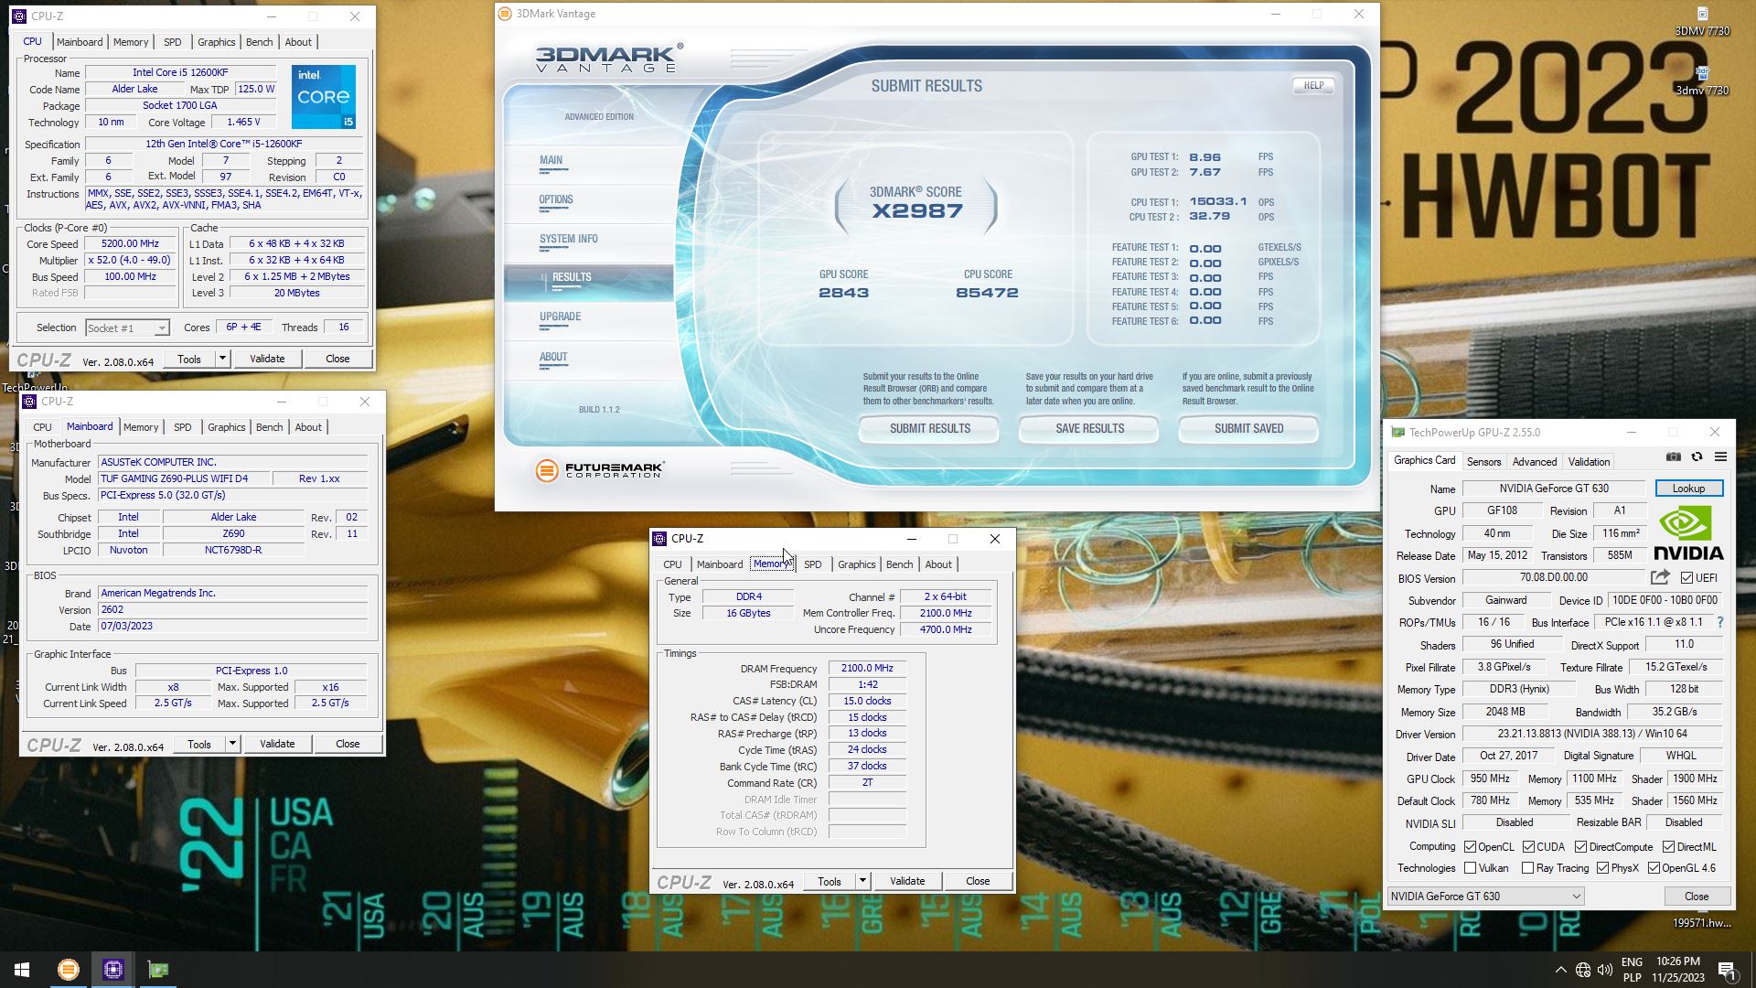The image size is (1756, 988).
Task: Show hidden system tray icons
Action: (x=1560, y=970)
